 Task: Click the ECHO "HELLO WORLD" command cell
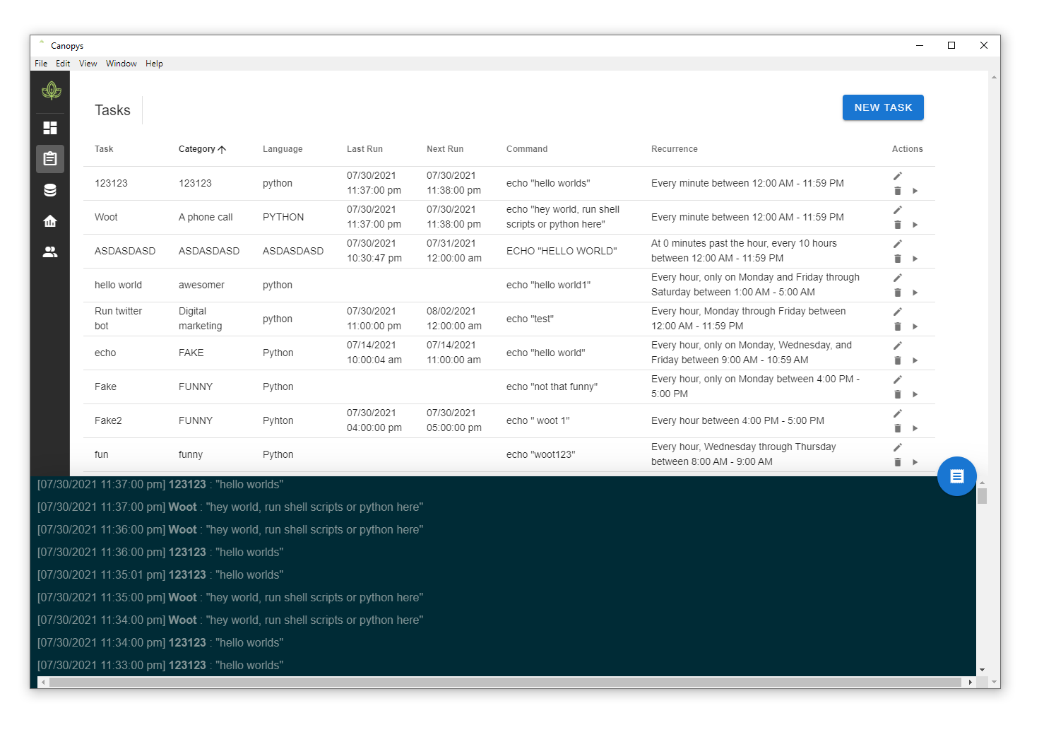(562, 251)
